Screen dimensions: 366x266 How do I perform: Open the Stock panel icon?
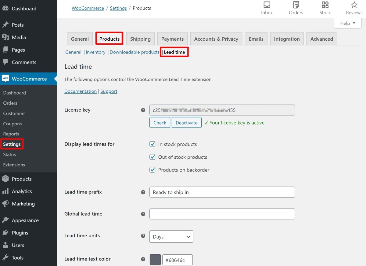coord(325,5)
